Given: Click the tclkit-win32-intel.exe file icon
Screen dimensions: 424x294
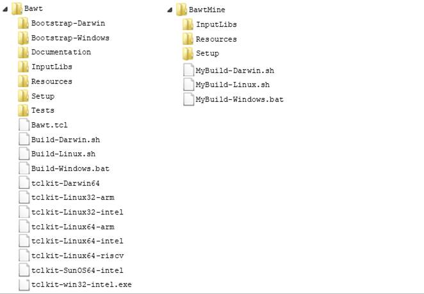Looking at the screenshot, I should point(24,284).
